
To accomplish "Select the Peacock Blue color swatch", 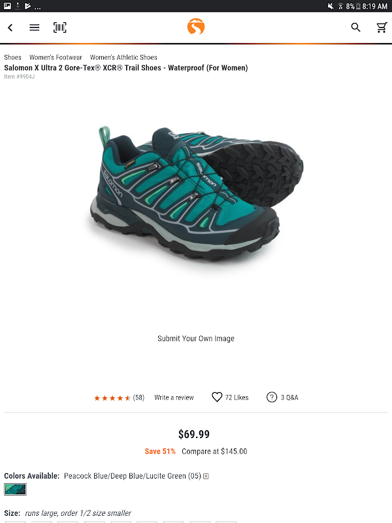I will pos(15,489).
